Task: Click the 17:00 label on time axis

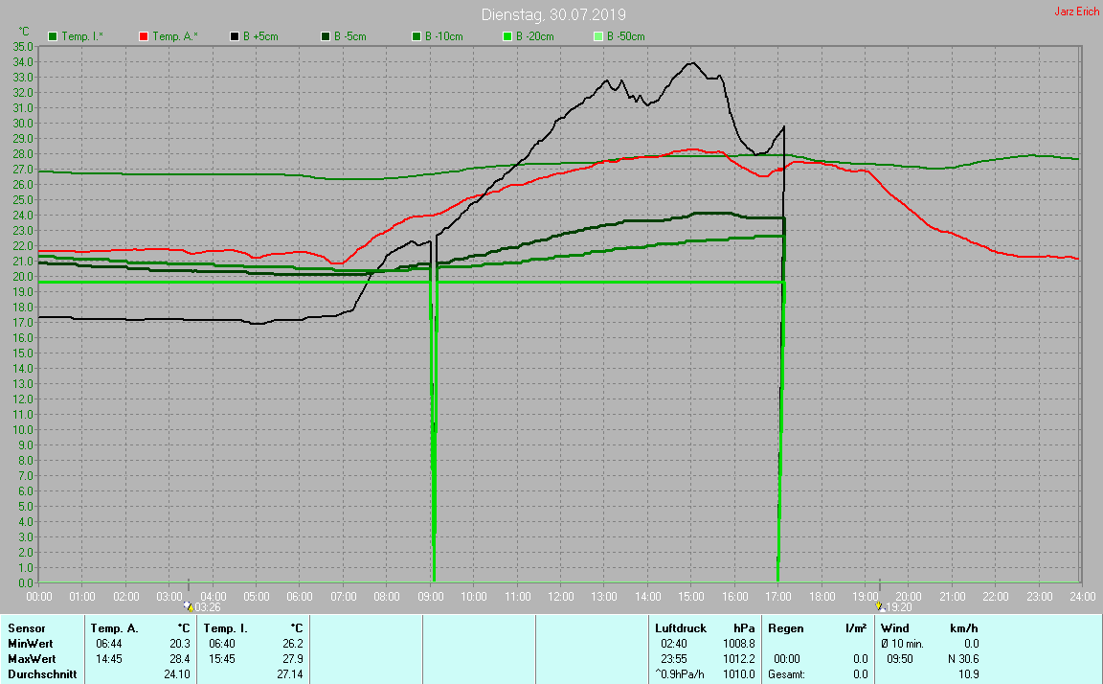Action: (x=777, y=596)
